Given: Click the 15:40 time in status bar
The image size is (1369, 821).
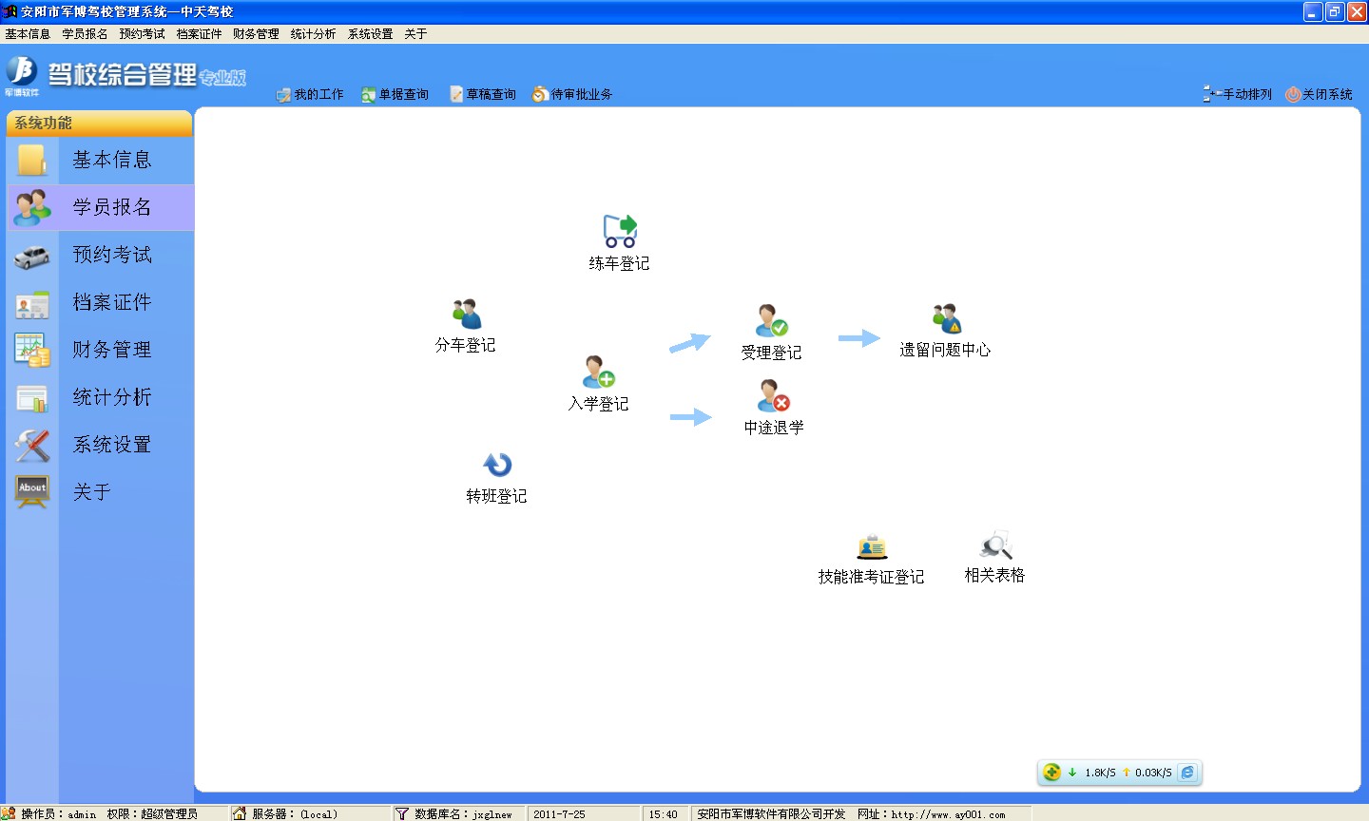Looking at the screenshot, I should point(664,814).
